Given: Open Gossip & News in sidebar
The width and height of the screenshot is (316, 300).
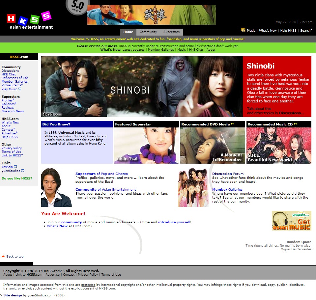Looking at the screenshot, I should click(x=13, y=111).
